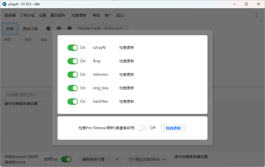The height and width of the screenshot is (167, 265).
Task: Open the V3-绕过大陆 routing dropdown
Action: tap(147, 159)
